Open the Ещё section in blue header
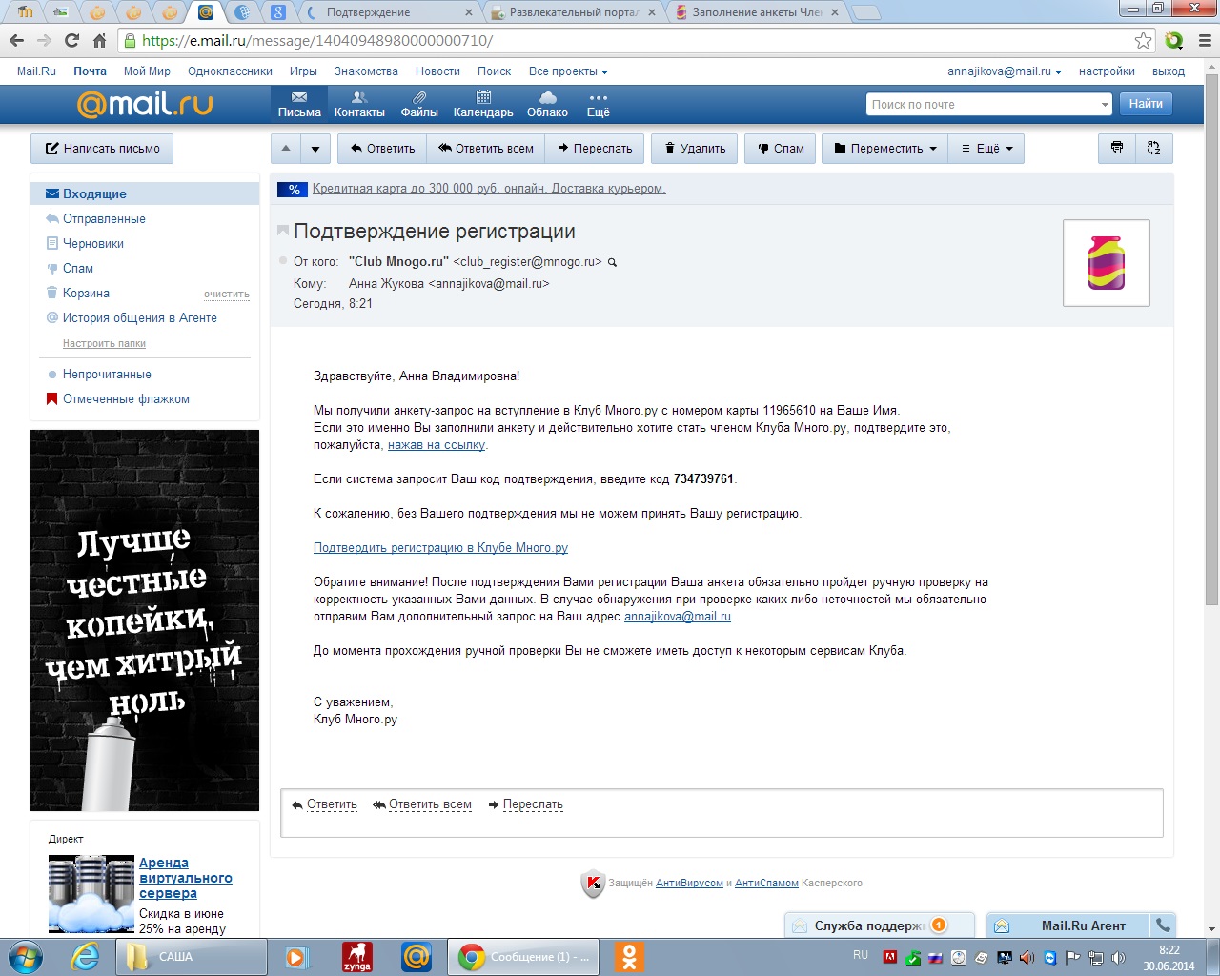This screenshot has width=1220, height=976. pos(598,105)
